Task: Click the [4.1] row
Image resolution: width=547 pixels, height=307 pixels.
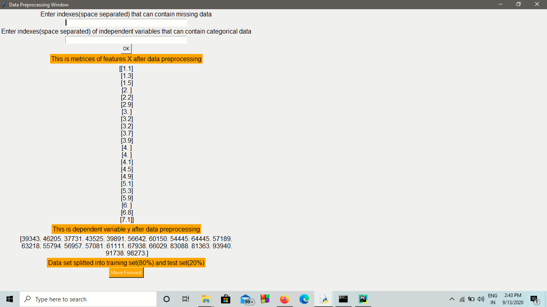Action: [127, 162]
